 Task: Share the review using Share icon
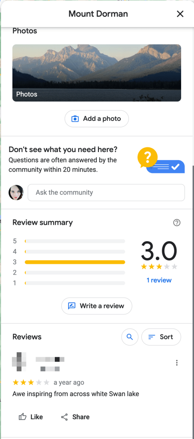pyautogui.click(x=75, y=417)
